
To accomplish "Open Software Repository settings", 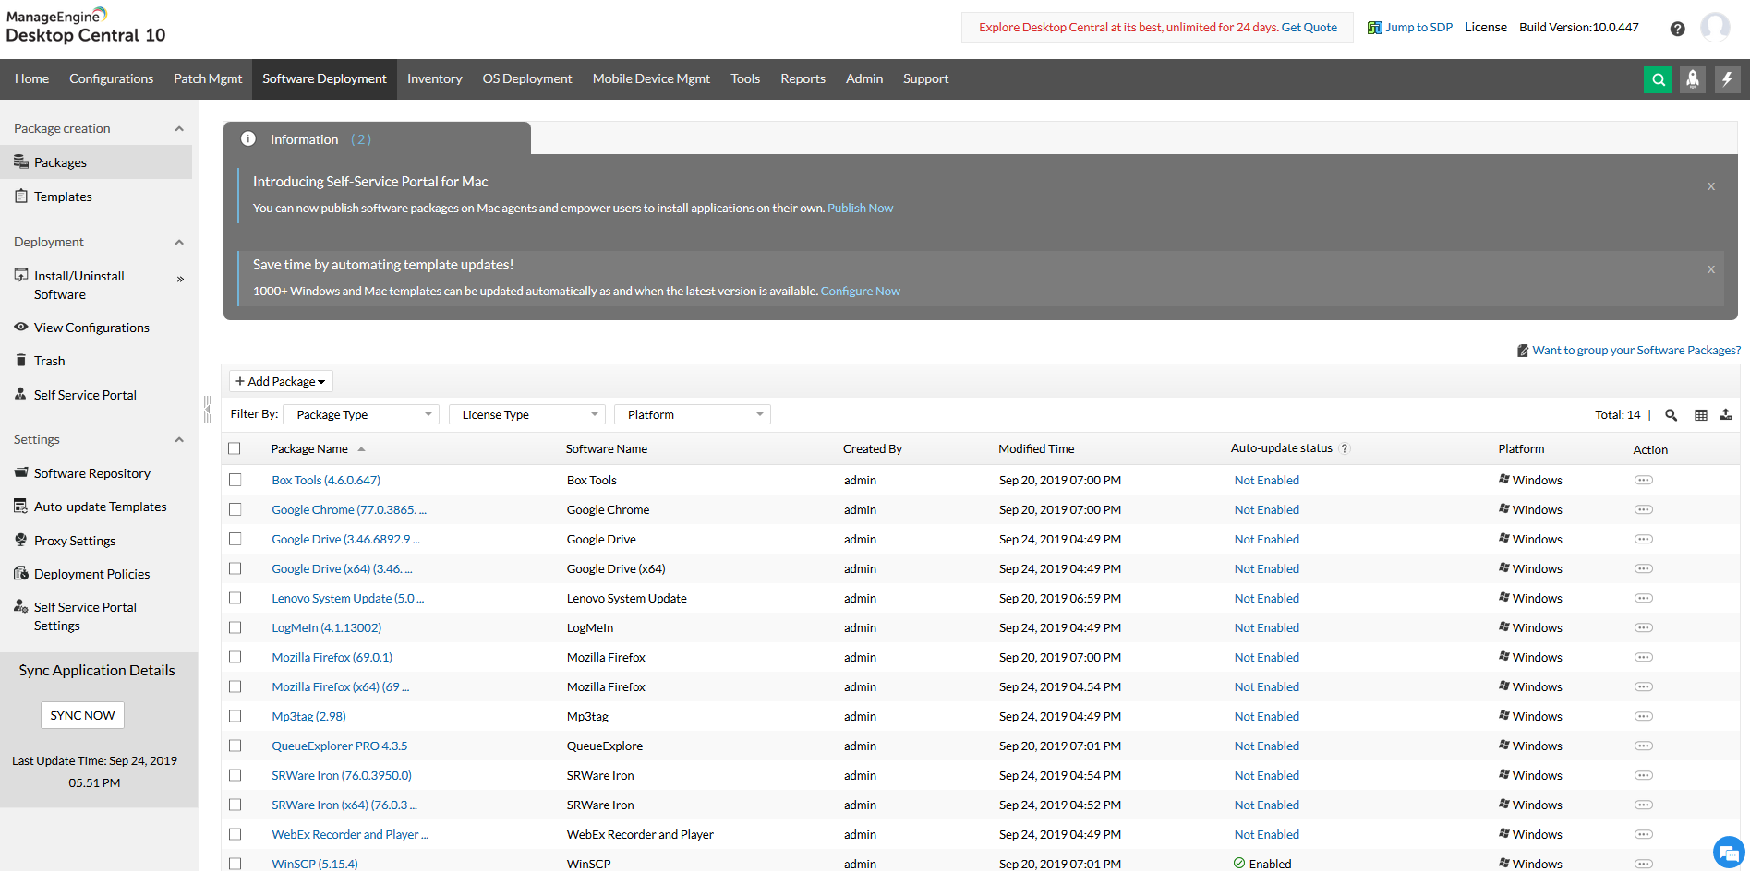I will click(x=91, y=472).
